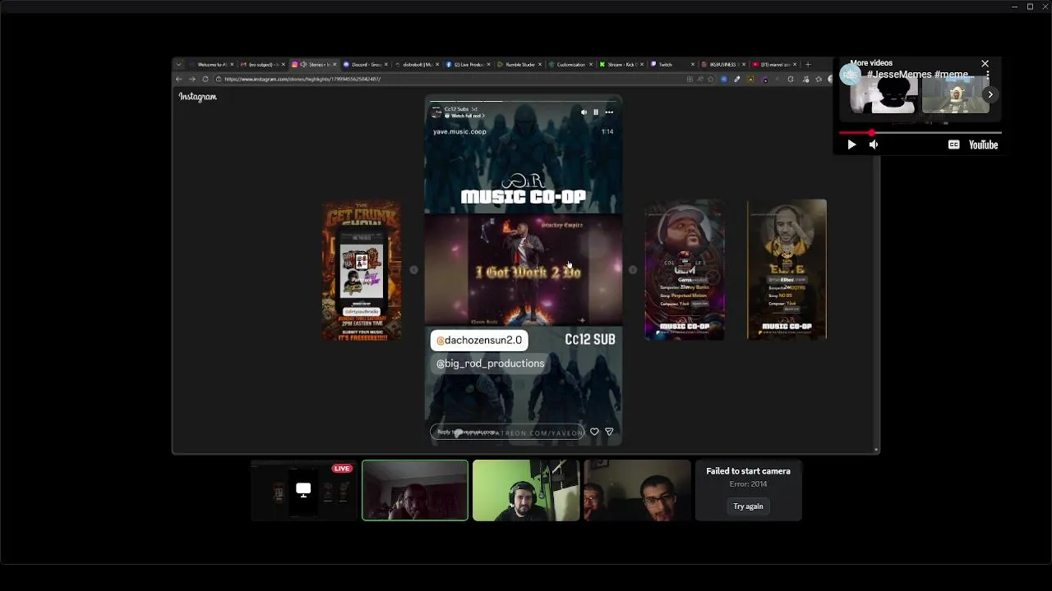Open the @dachozensun2.0 mention tag
This screenshot has height=591, width=1052.
(479, 340)
